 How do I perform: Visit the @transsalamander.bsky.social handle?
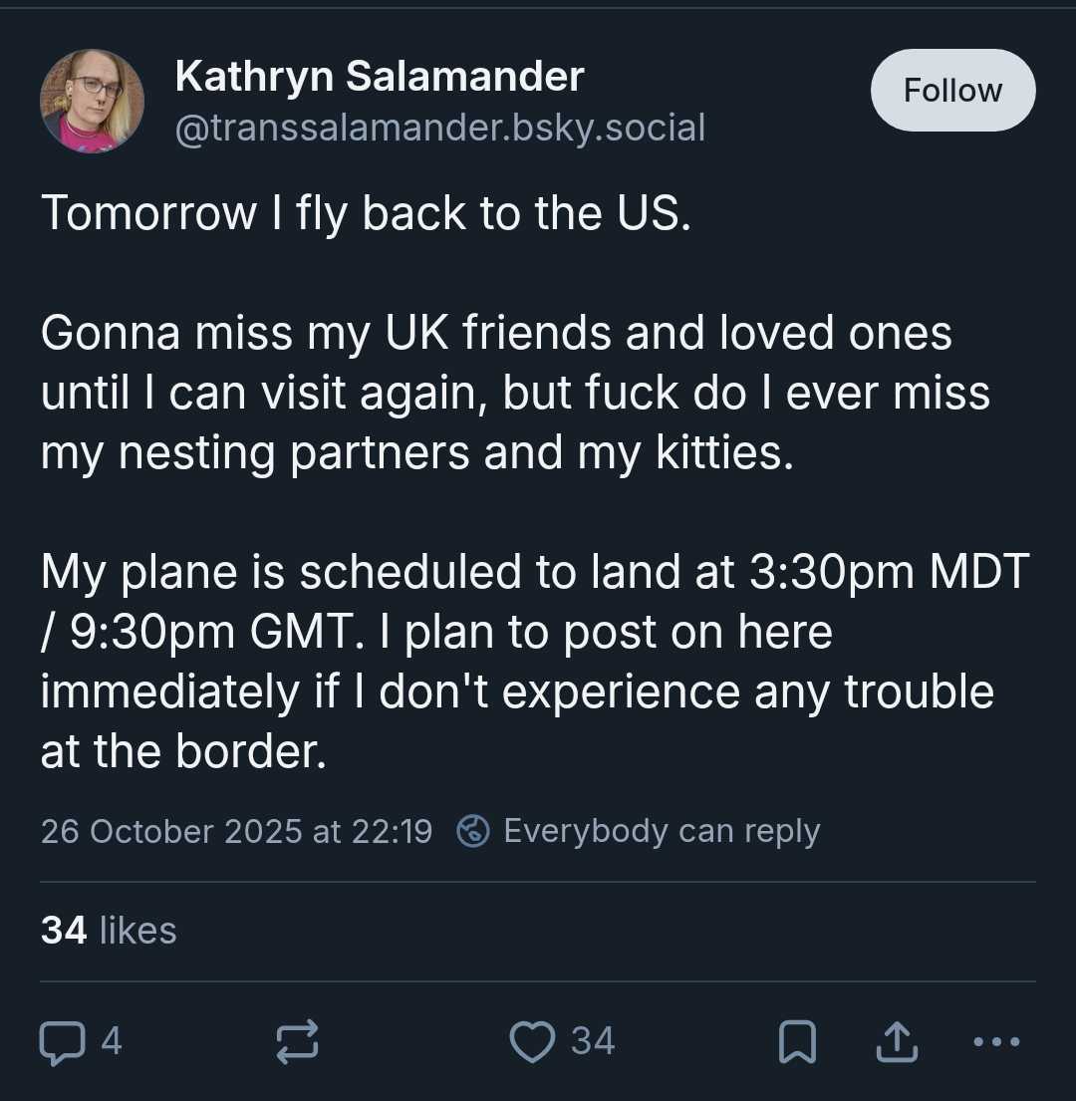(440, 128)
